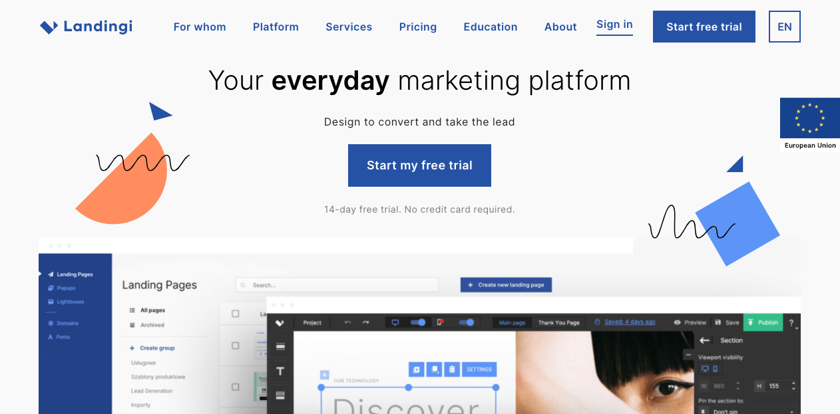Click the Save disk button
This screenshot has height=414, width=840.
point(727,322)
